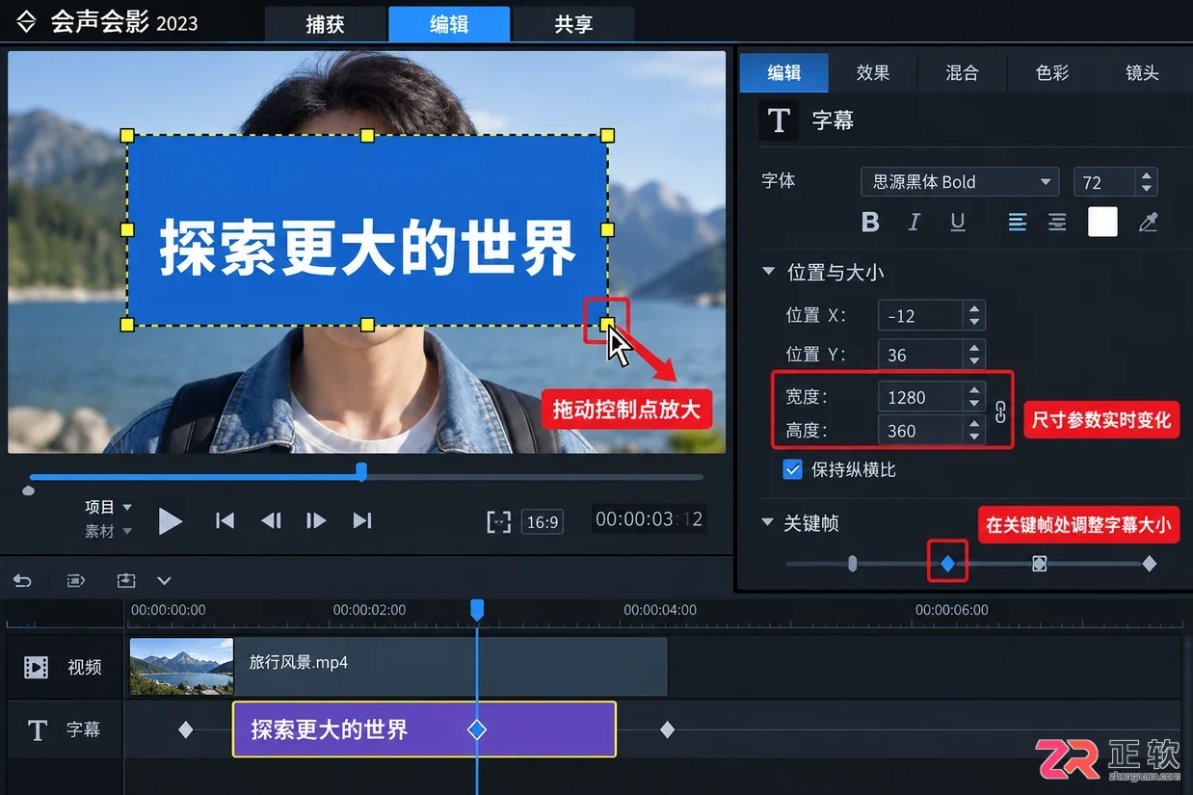Open the 色彩 panel tab
Image resolution: width=1193 pixels, height=795 pixels.
1052,72
